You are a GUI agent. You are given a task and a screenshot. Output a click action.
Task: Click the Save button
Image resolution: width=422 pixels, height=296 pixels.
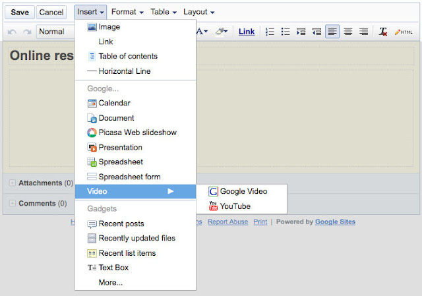[20, 12]
